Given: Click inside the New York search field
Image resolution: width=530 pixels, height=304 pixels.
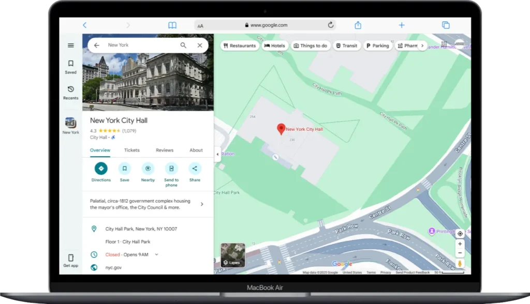Looking at the screenshot, I should click(135, 45).
